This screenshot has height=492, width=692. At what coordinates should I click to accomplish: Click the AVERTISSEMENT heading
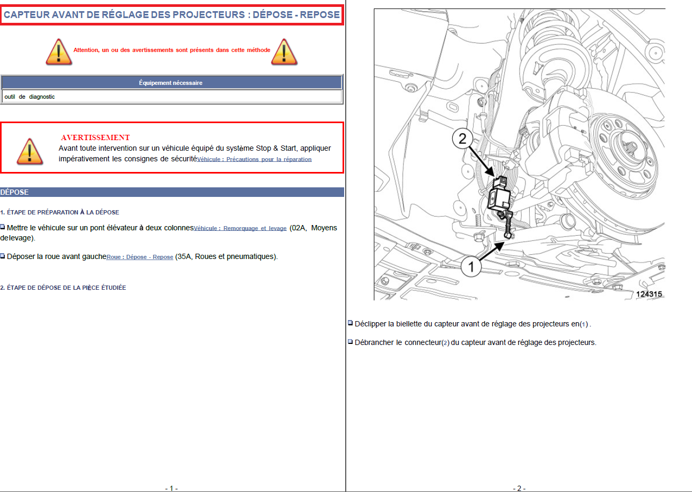(x=95, y=137)
